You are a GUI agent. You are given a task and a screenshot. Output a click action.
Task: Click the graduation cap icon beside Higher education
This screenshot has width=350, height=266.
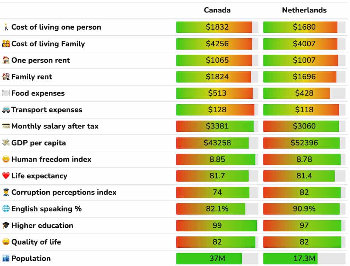[6, 225]
